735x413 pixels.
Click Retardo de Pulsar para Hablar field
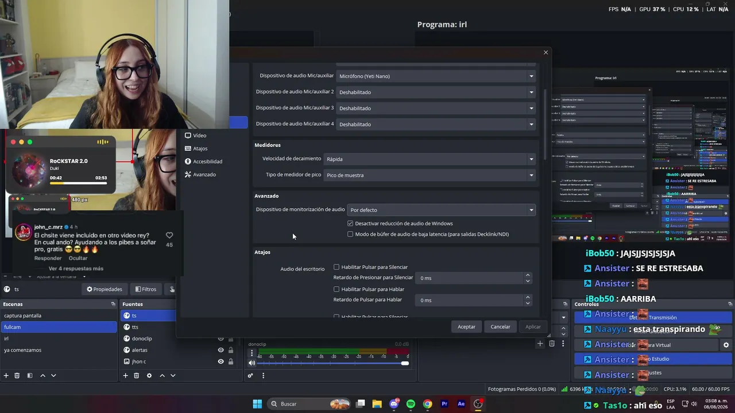pos(470,300)
